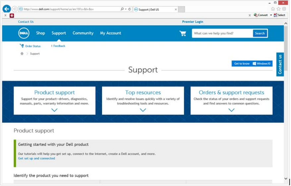291x186 pixels.
Task: Open the browser home icon
Action: click(x=273, y=9)
